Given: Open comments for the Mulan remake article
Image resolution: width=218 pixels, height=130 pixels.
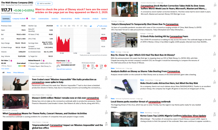Looking at the screenshot, I should pyautogui.click(x=106, y=97).
